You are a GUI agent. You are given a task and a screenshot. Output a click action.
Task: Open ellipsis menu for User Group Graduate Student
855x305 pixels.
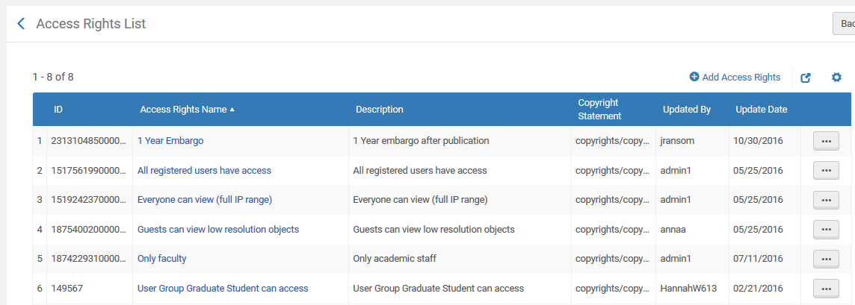click(826, 289)
